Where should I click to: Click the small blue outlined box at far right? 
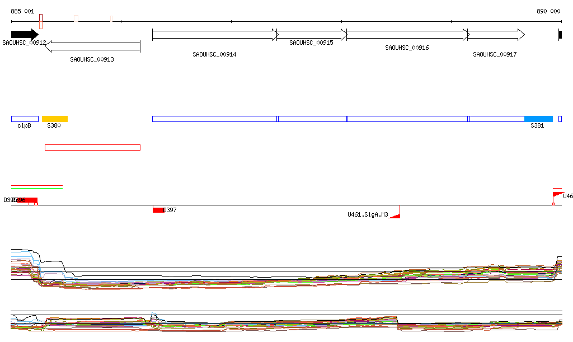coord(560,119)
